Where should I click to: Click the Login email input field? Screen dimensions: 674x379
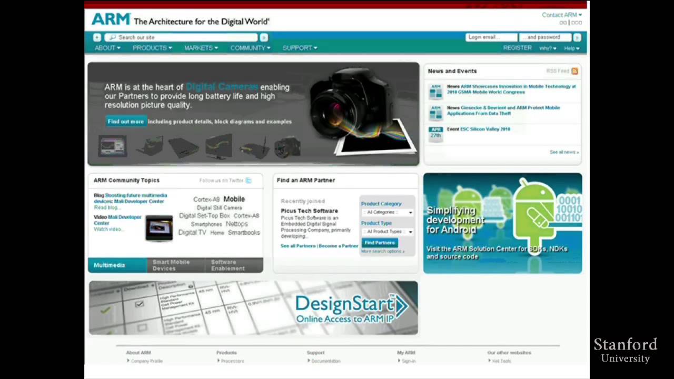pos(491,37)
